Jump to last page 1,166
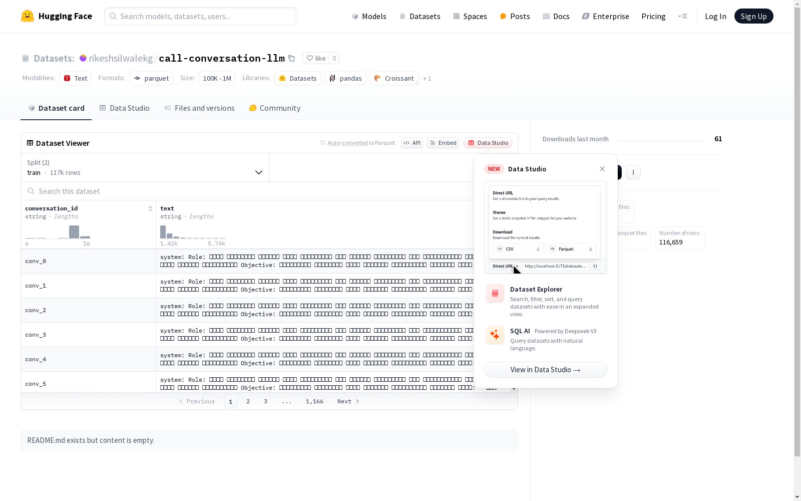Image resolution: width=801 pixels, height=501 pixels. click(x=314, y=401)
